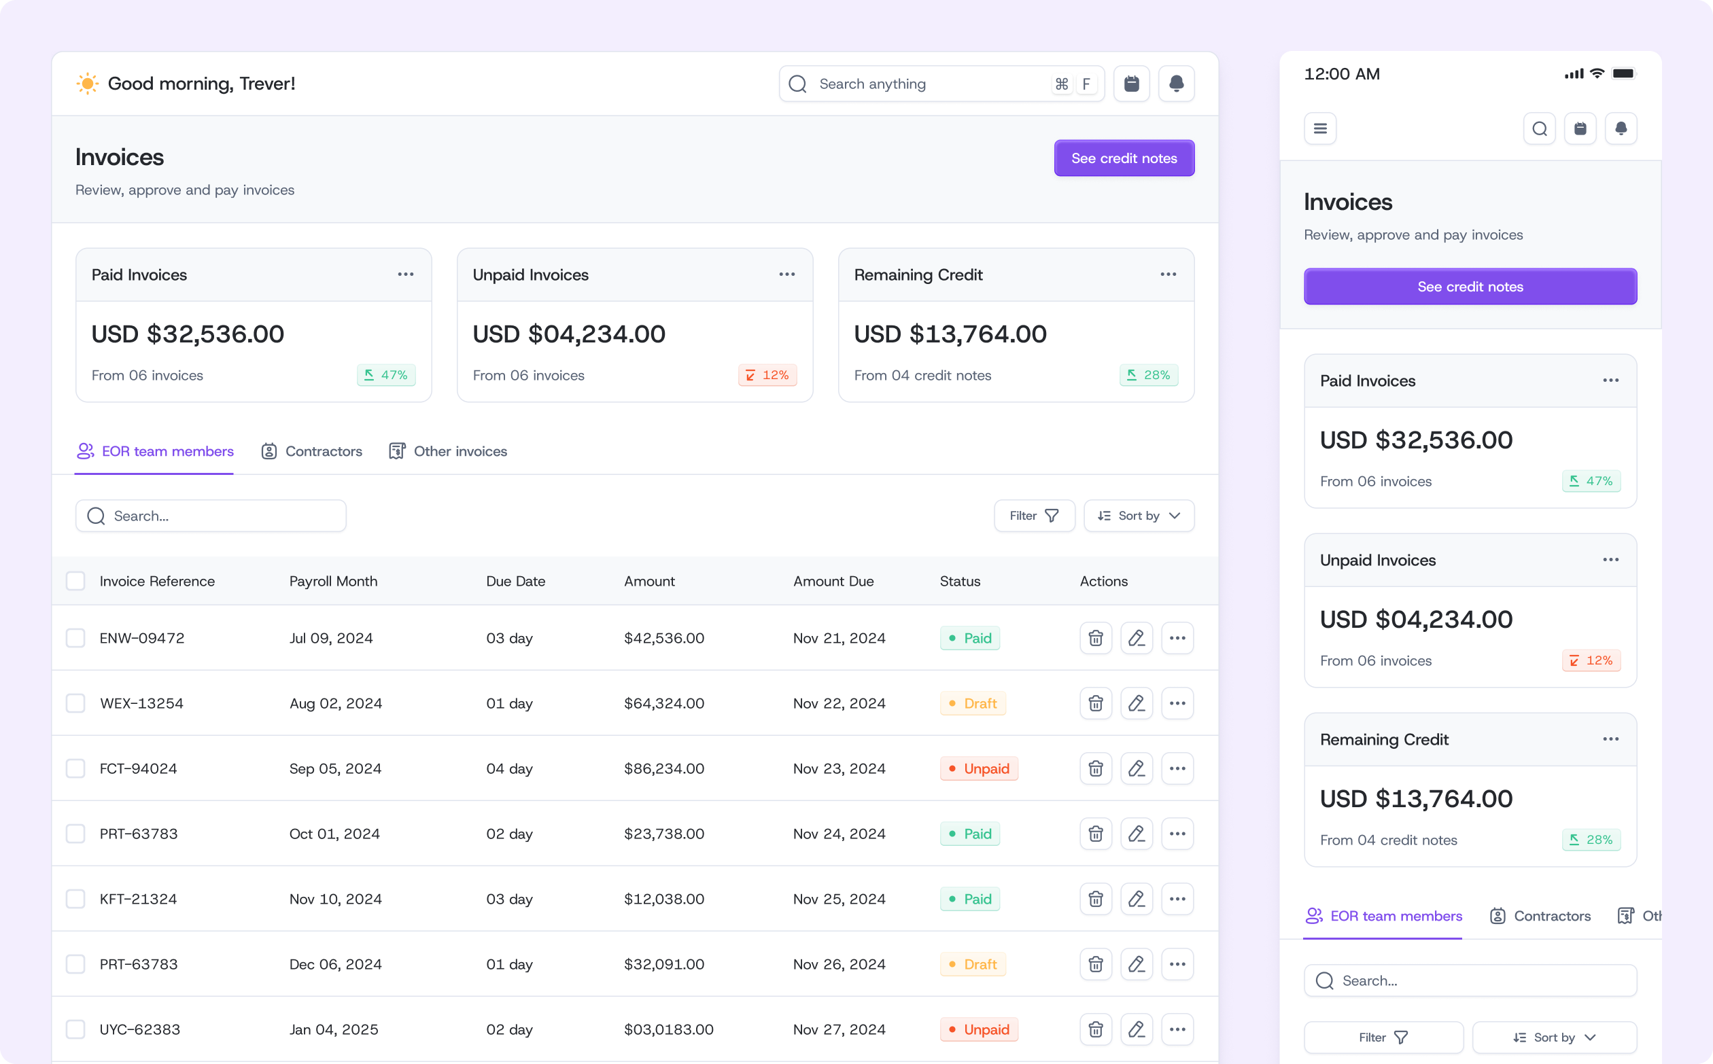Switch to the Contractors tab

312,451
